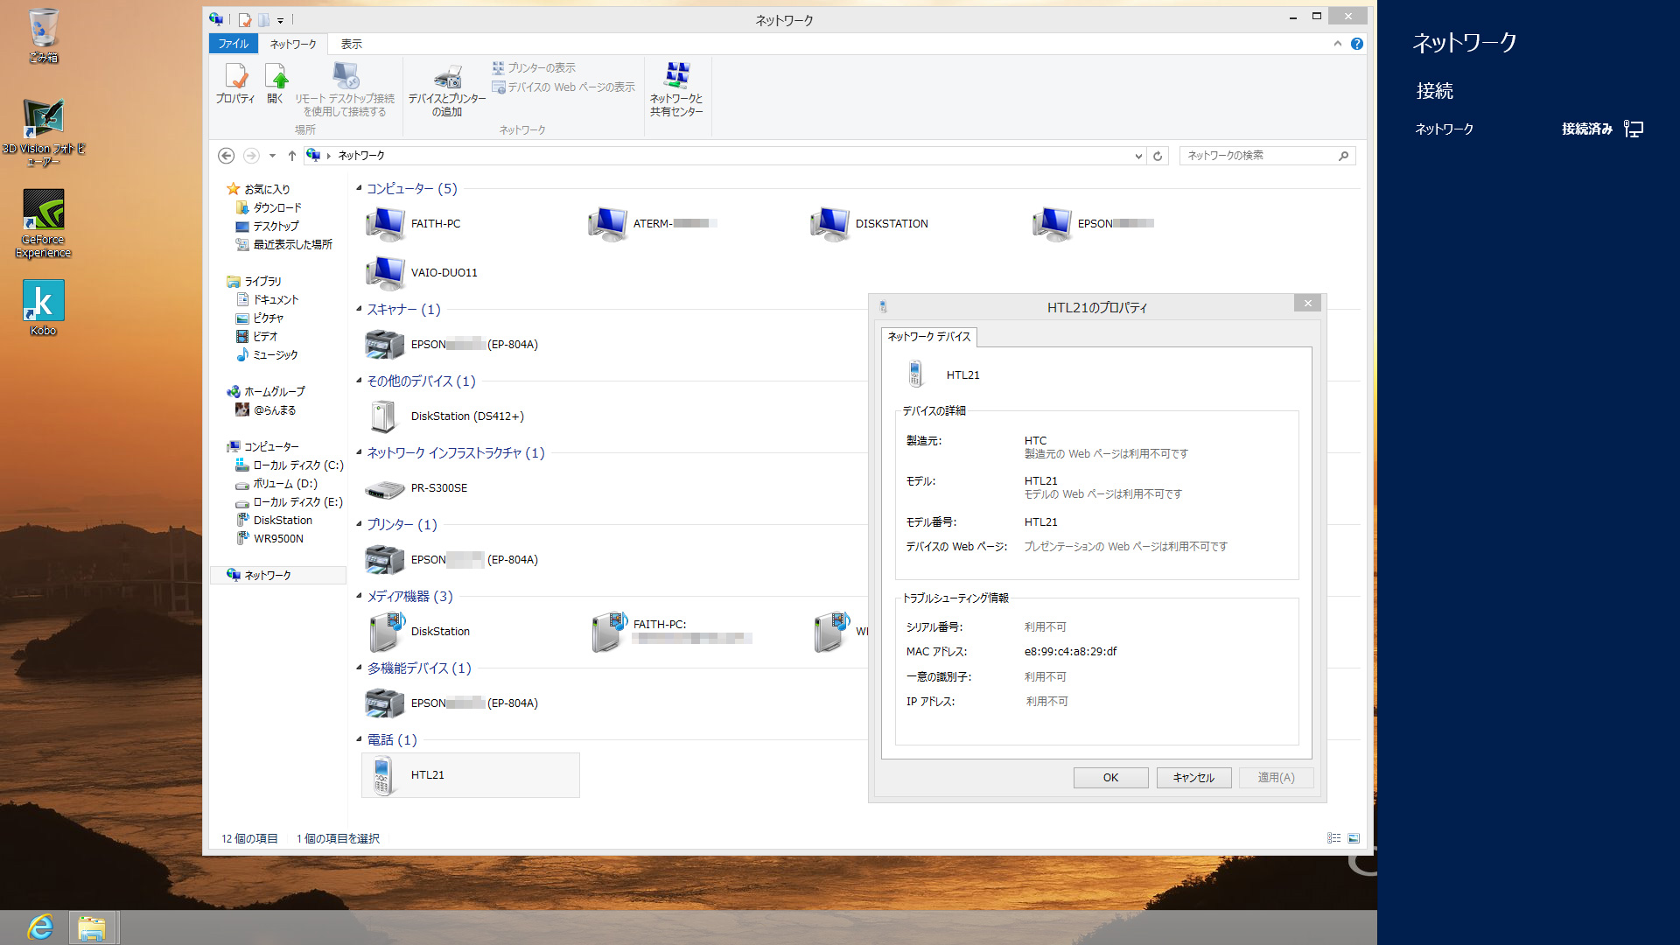Viewport: 1680px width, 945px height.
Task: Click OK in HTL21 properties
Action: 1111,778
